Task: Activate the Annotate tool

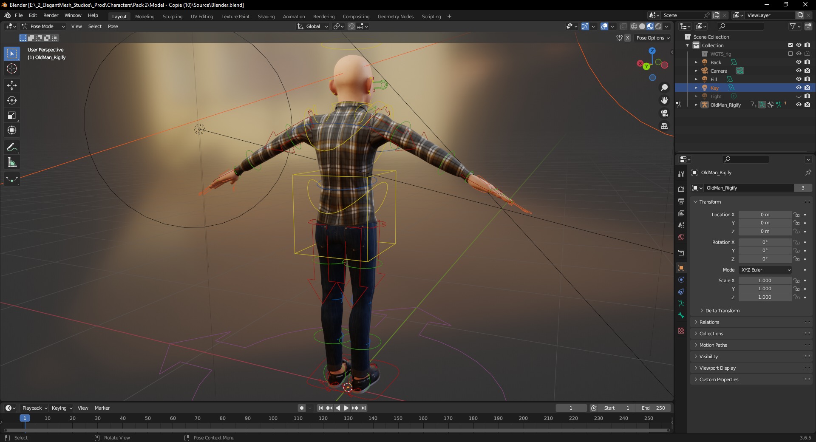Action: point(12,147)
